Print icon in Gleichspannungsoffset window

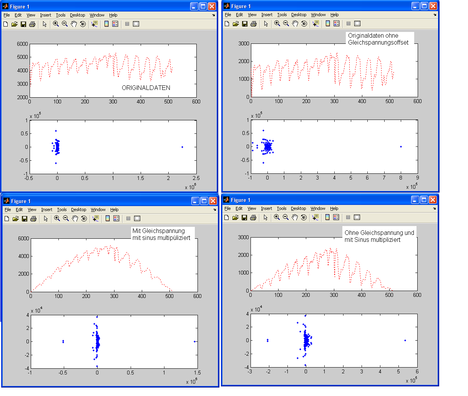[x=253, y=23]
